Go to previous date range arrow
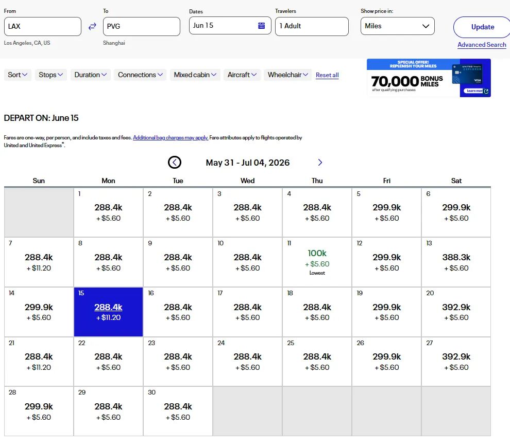 click(x=175, y=163)
